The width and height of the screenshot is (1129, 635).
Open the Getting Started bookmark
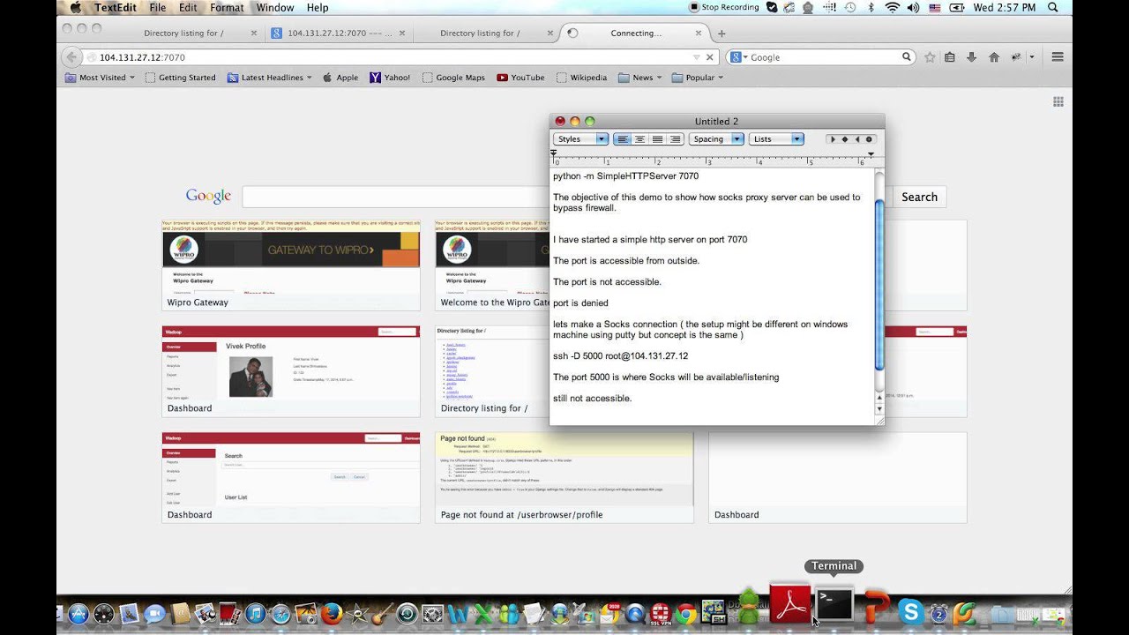[x=181, y=78]
